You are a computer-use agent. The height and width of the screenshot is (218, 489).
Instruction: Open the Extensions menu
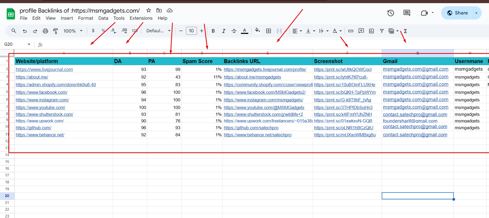(141, 18)
